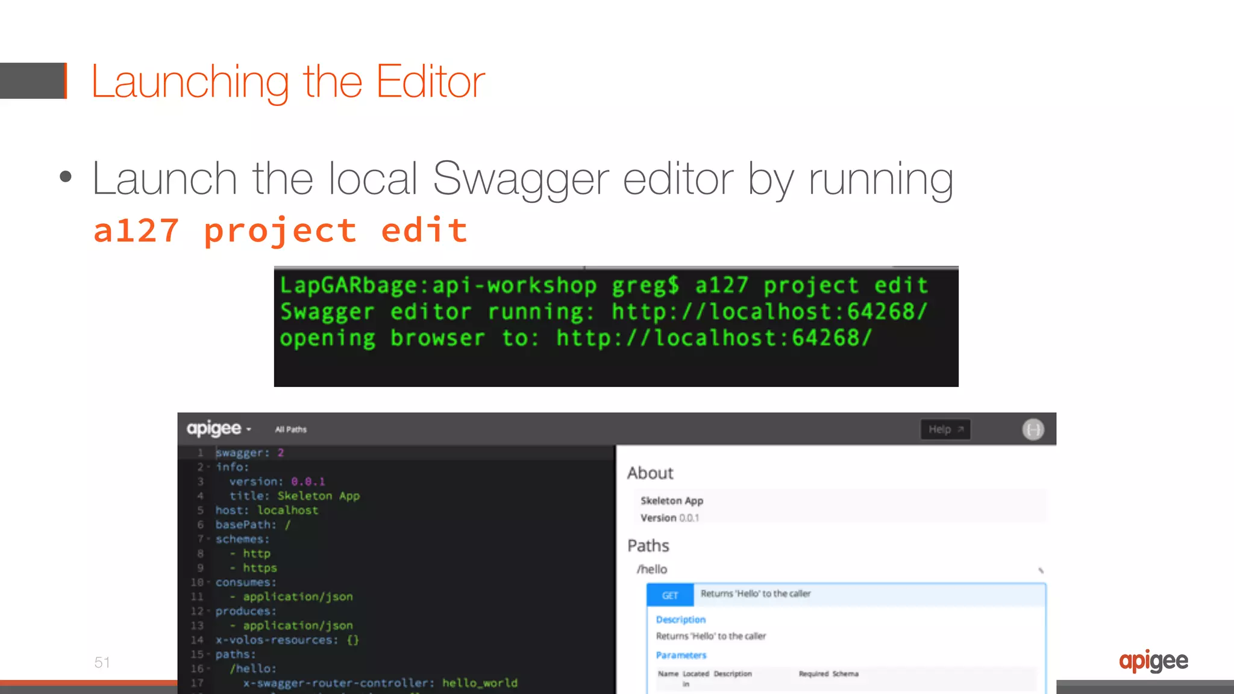Fold the /hello: node on line 16
1234x694 pixels.
click(x=208, y=669)
